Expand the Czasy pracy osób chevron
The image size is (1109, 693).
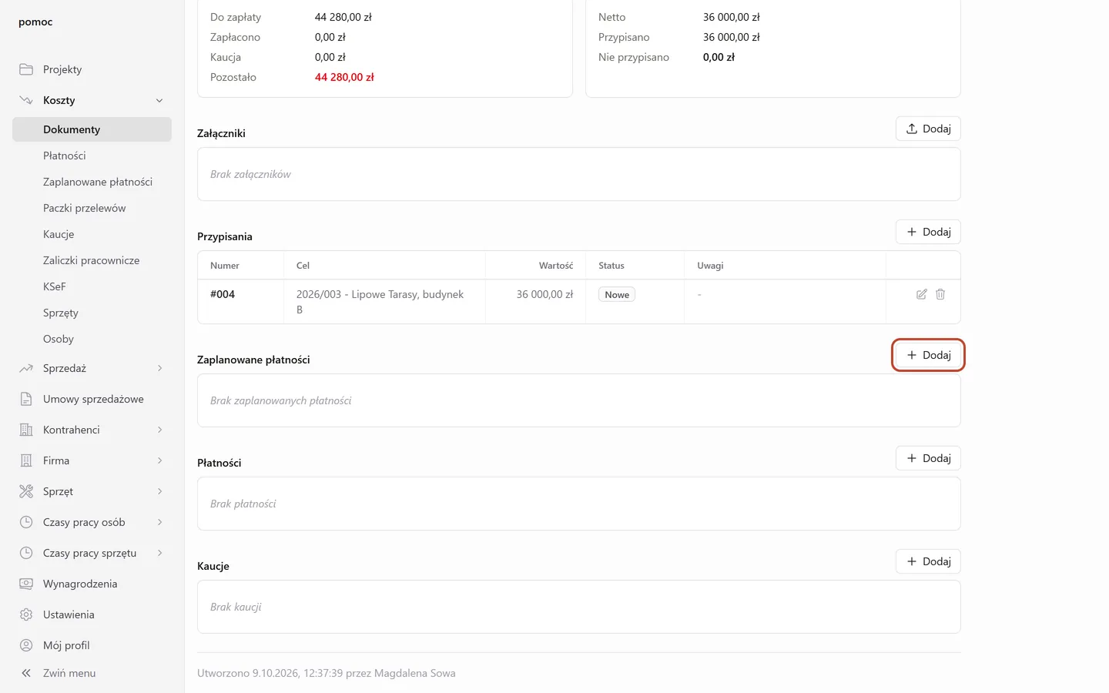[159, 522]
